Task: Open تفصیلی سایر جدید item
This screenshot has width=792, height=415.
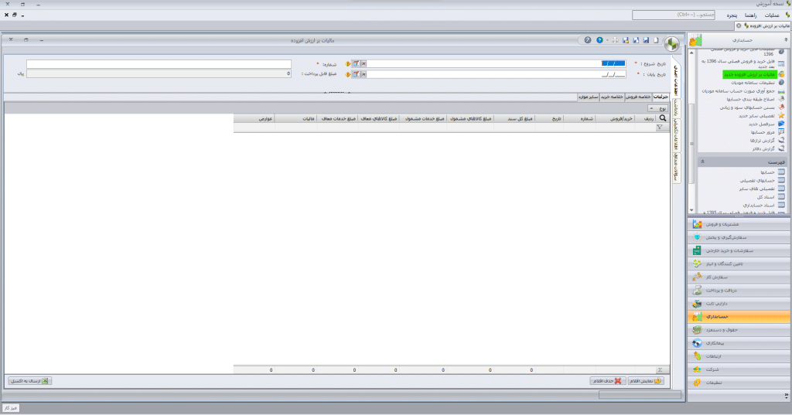Action: coord(756,116)
